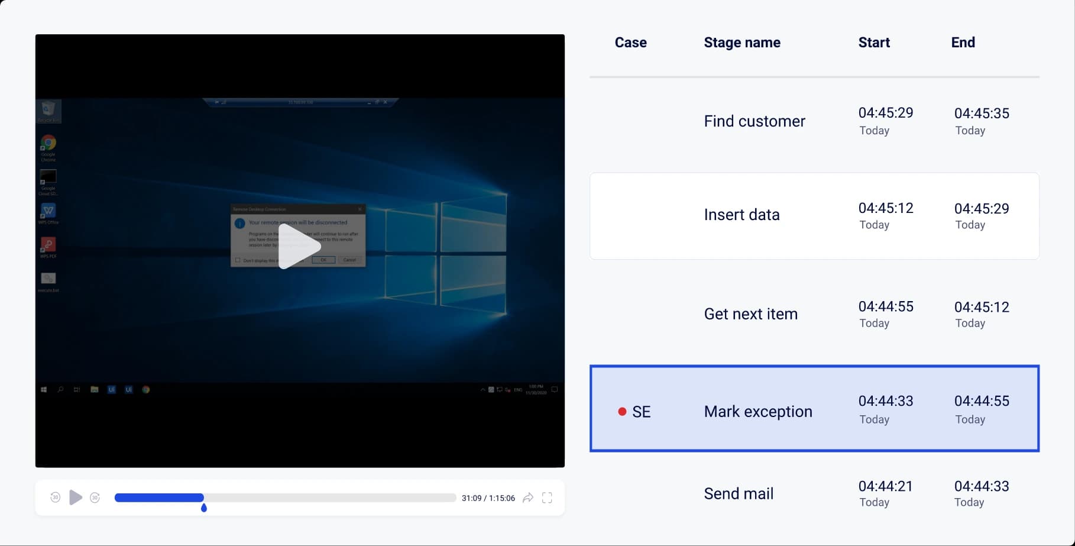
Task: Click the Mark exception end time 04:44:55
Action: pos(982,400)
